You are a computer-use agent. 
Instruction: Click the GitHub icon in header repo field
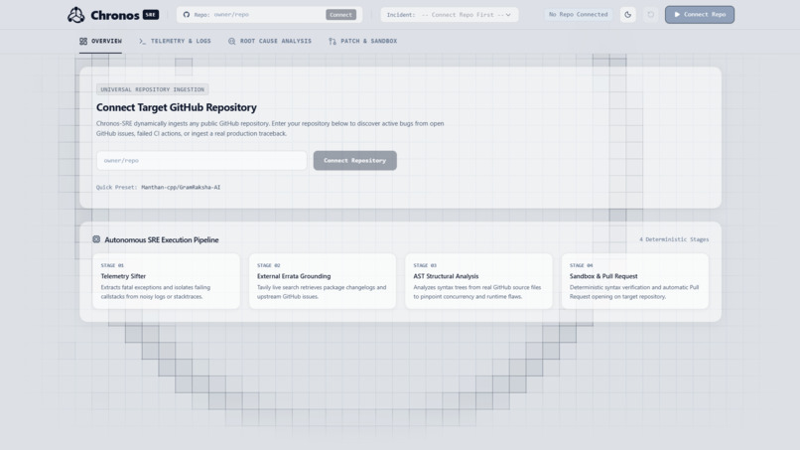(x=187, y=15)
